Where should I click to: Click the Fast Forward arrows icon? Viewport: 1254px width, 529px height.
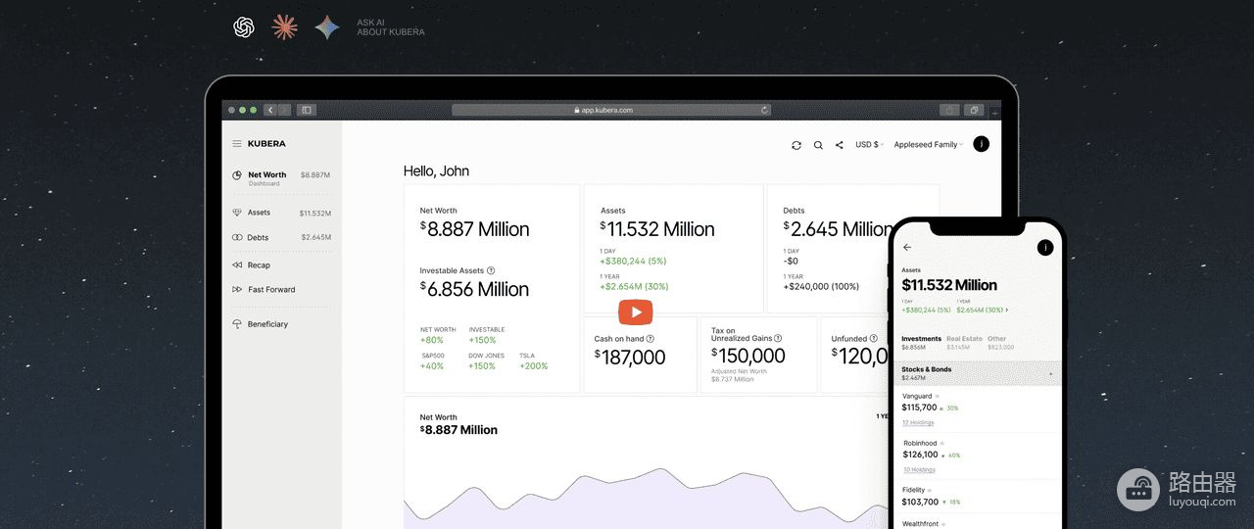(x=237, y=290)
